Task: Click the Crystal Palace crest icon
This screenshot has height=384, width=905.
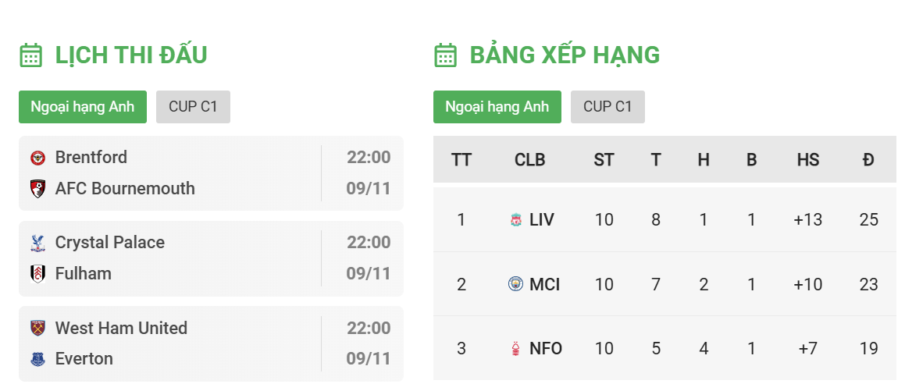Action: click(x=38, y=243)
